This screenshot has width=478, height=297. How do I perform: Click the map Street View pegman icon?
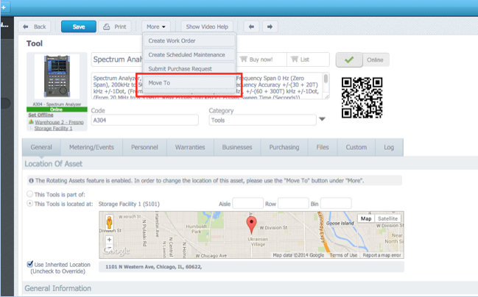(110, 222)
